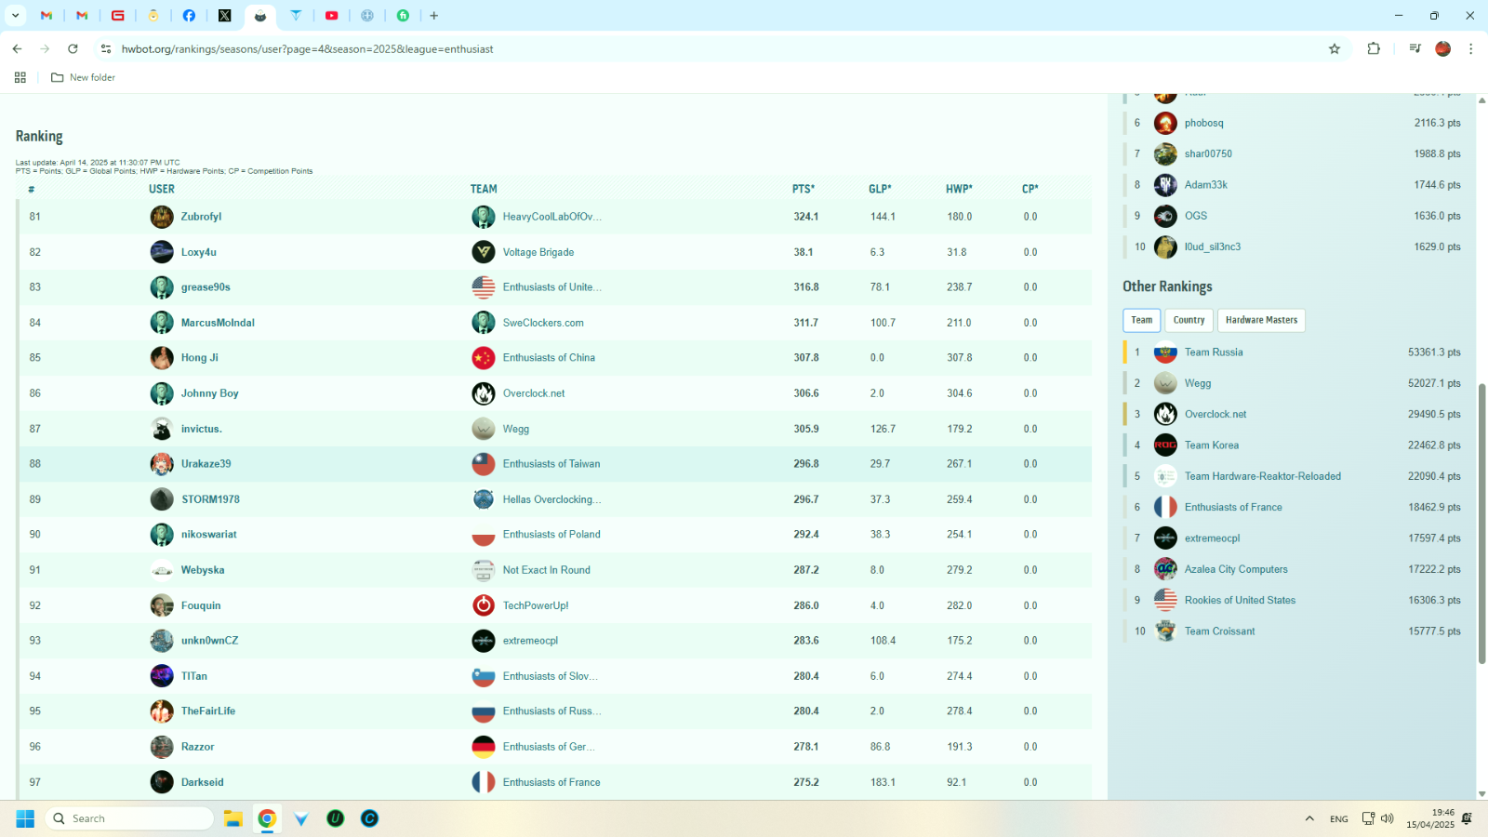Go back to the previous page
Screen dimensions: 1488x837
pyautogui.click(x=17, y=48)
